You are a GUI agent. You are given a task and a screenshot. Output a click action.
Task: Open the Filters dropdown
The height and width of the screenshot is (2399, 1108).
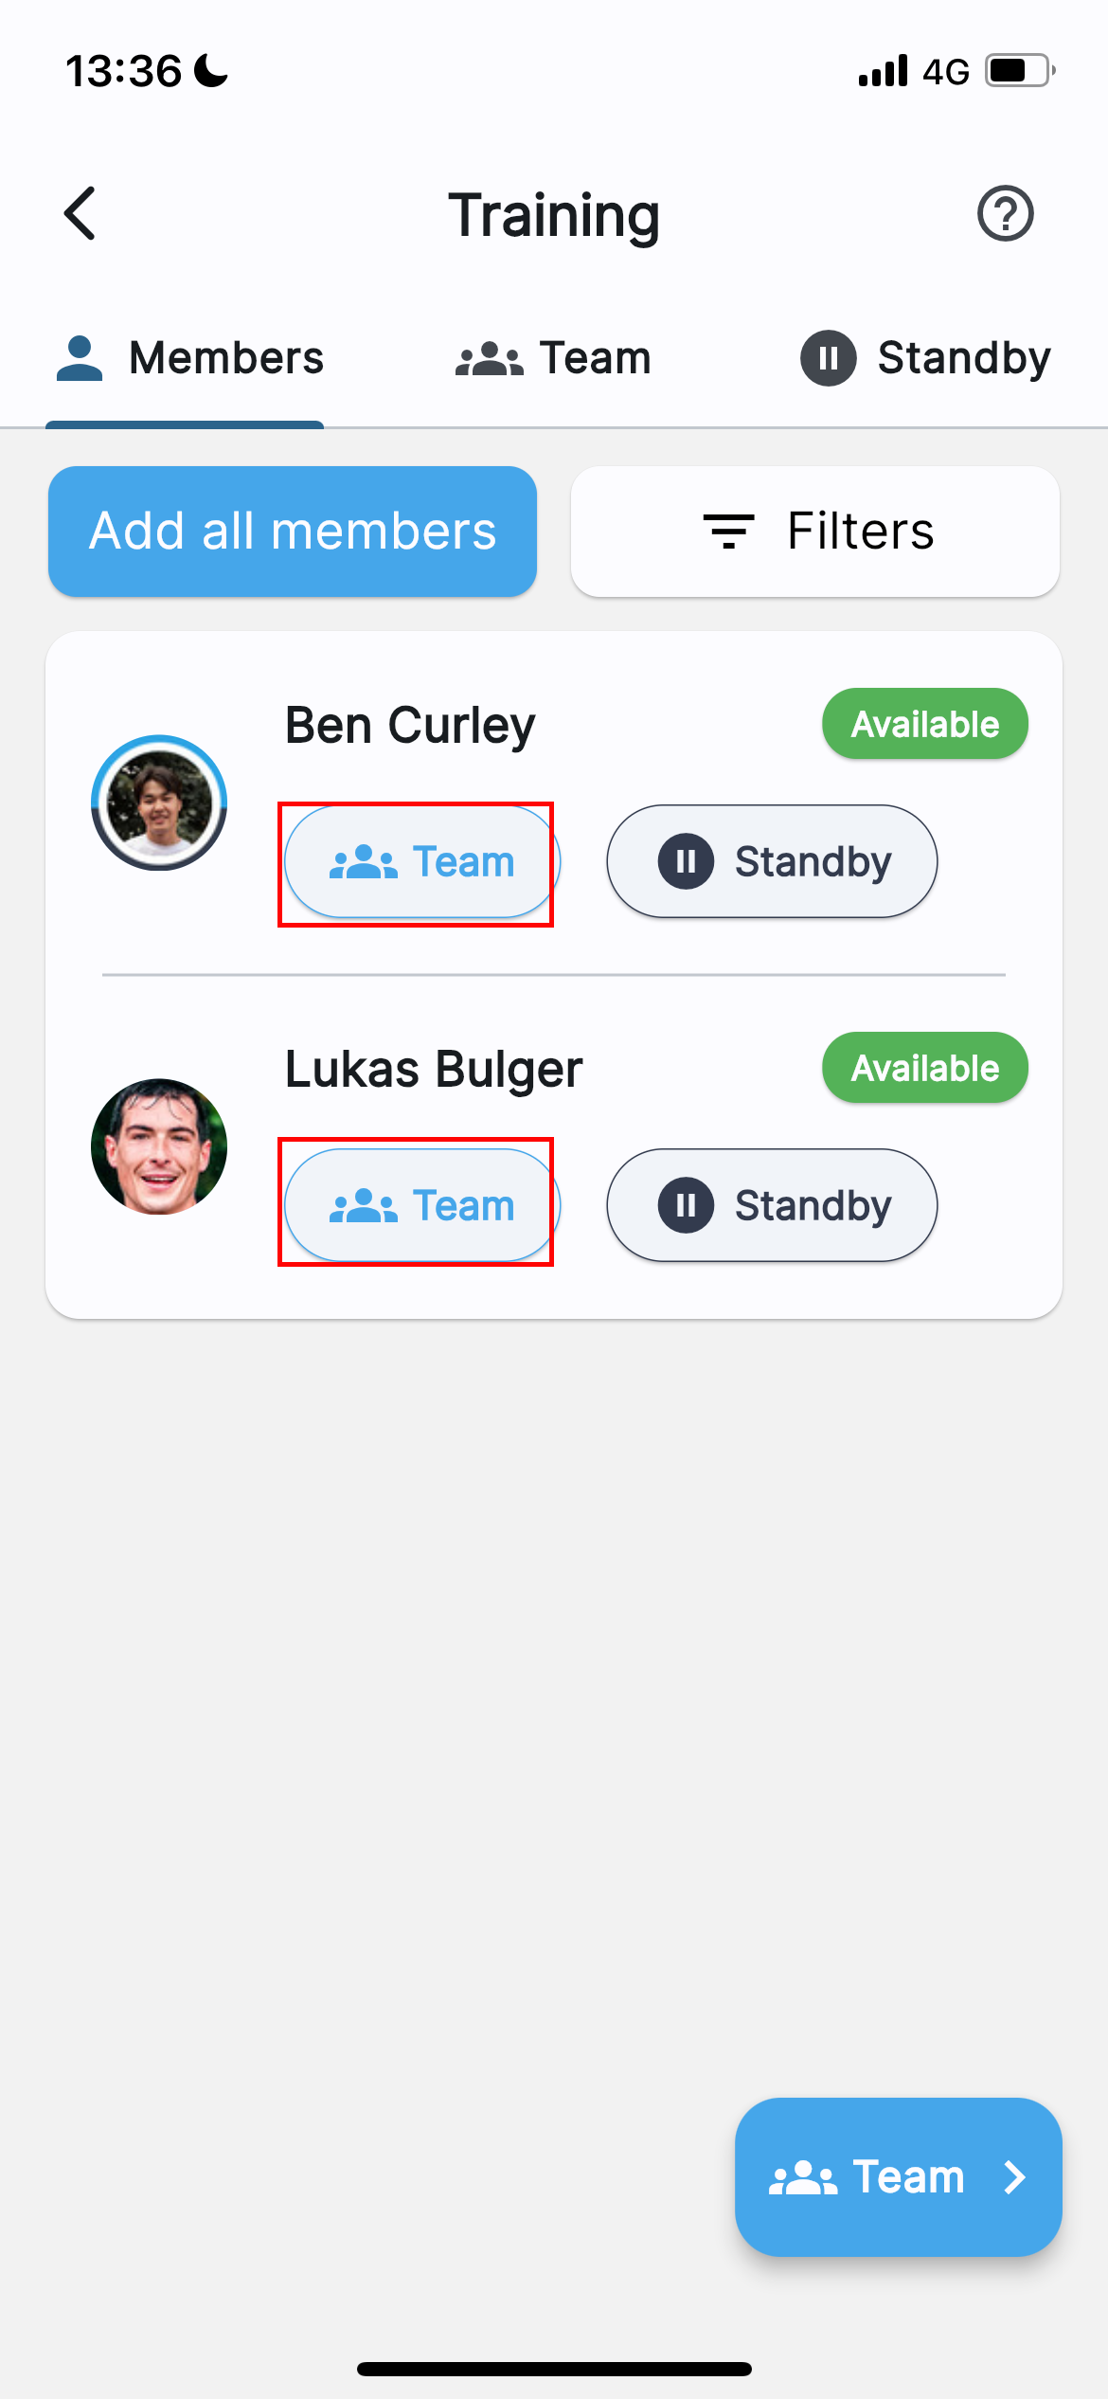tap(814, 532)
